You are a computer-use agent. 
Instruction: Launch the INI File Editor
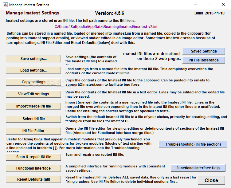[x=33, y=131]
